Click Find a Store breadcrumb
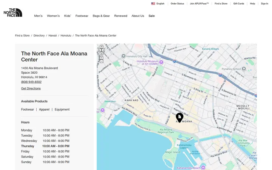This screenshot has height=170, width=272. [x=22, y=36]
